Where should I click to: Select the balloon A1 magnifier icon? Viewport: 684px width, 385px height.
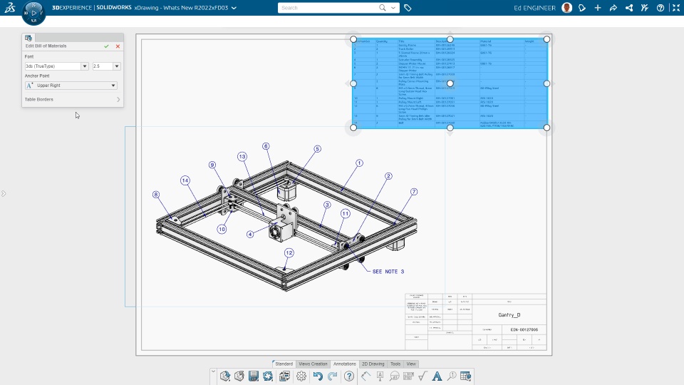(x=394, y=376)
